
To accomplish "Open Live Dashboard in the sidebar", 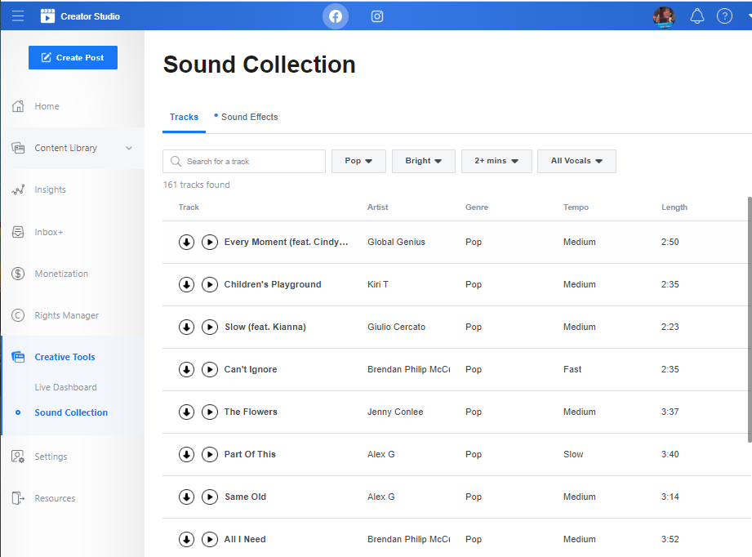I will tap(65, 387).
